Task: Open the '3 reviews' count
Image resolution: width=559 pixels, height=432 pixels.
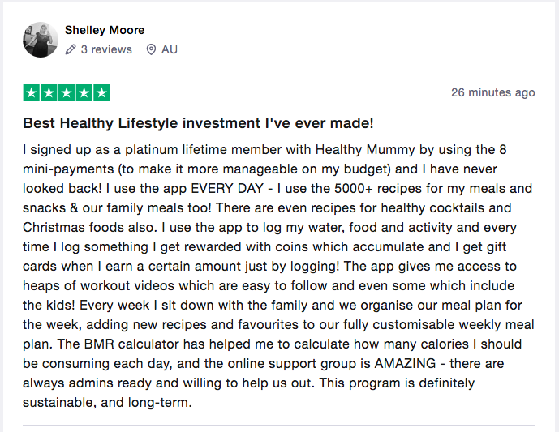Action: tap(106, 49)
